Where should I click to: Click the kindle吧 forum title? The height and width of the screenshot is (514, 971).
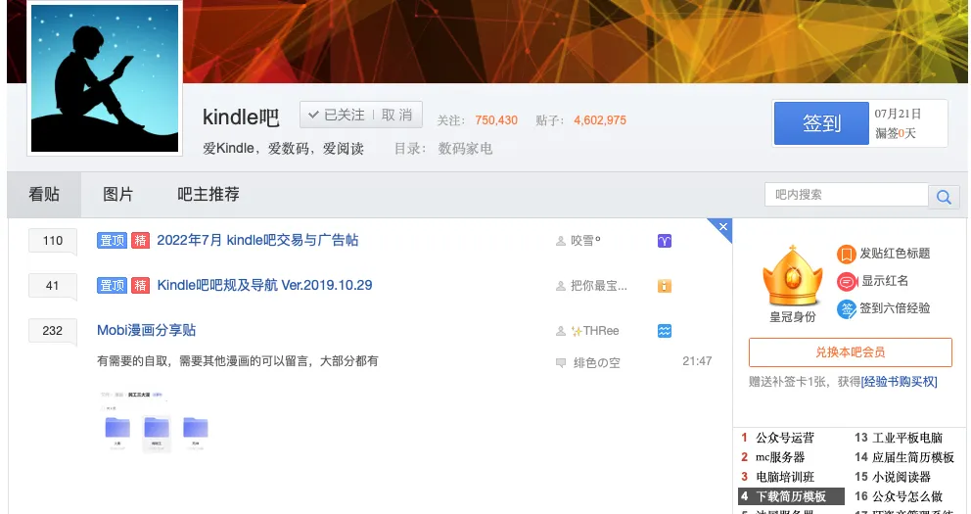point(241,117)
